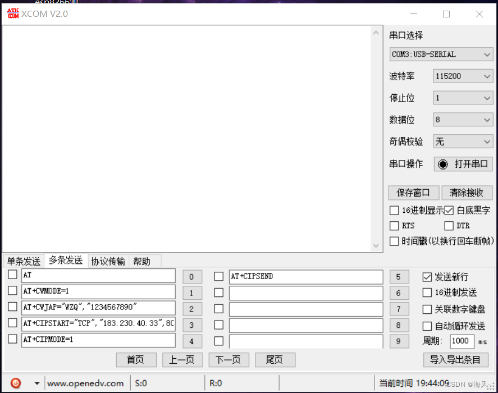Enable the RTS checkbox
Image resolution: width=498 pixels, height=393 pixels.
point(394,226)
